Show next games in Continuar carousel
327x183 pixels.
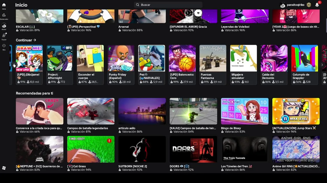[322, 65]
